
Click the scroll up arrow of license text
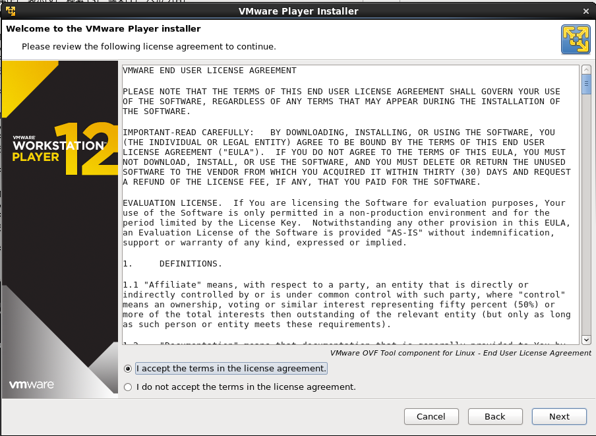point(586,69)
